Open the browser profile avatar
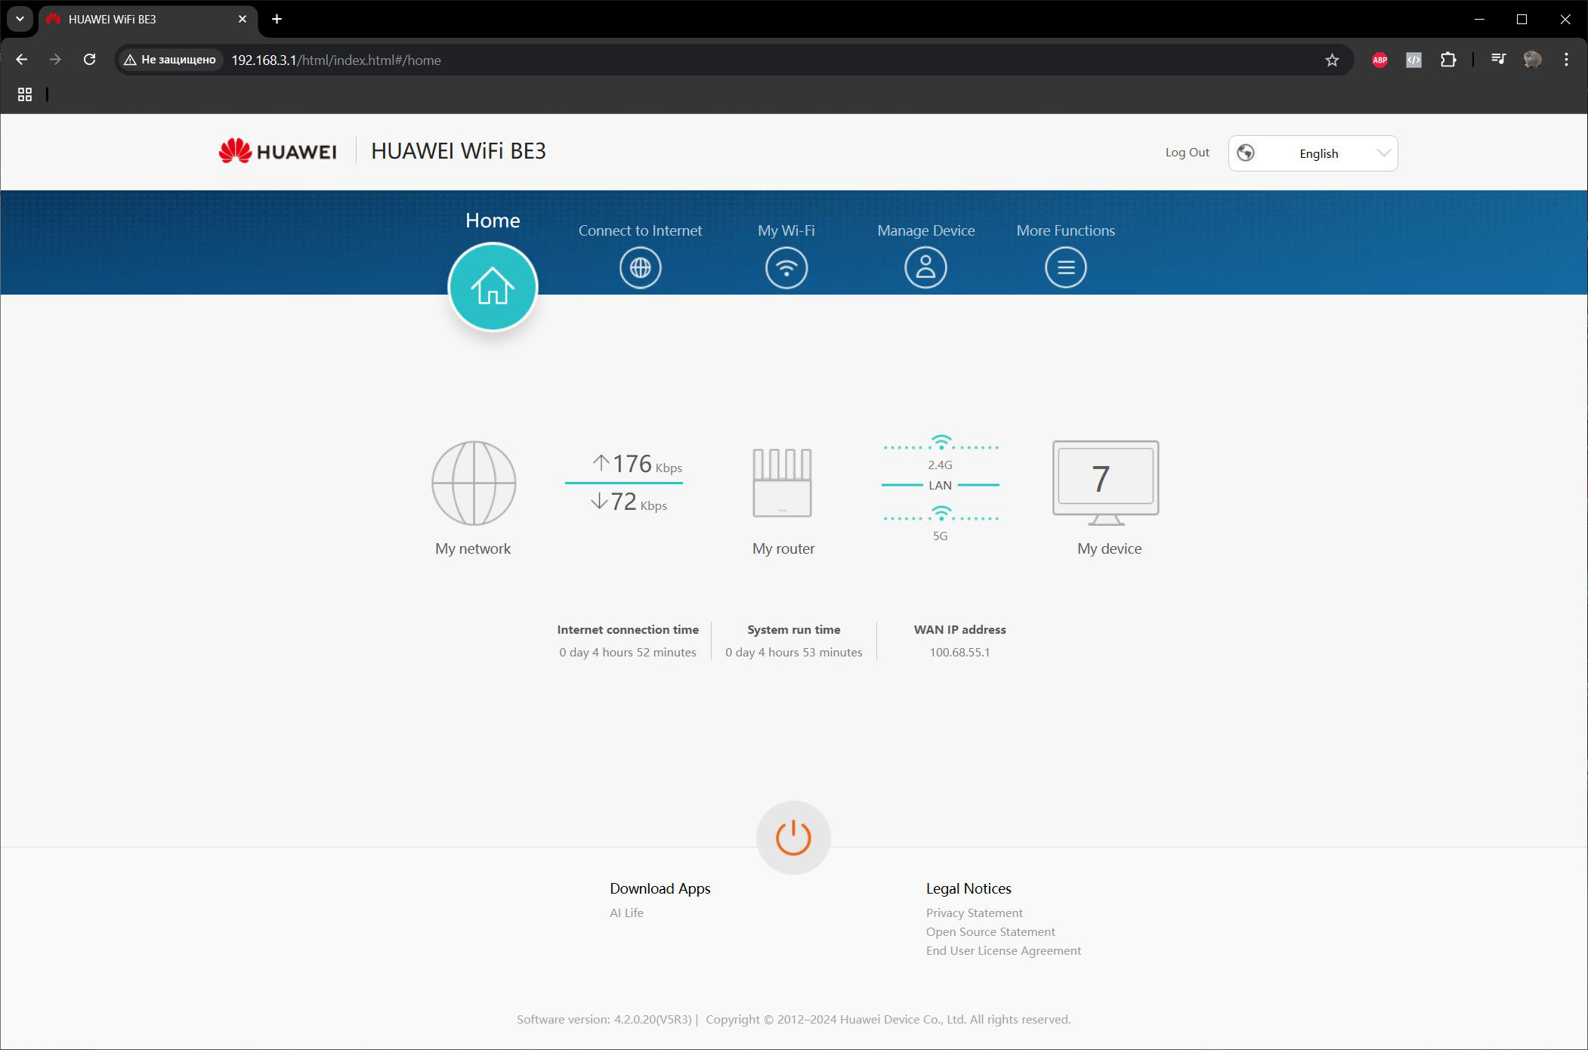The image size is (1588, 1050). pos(1532,60)
